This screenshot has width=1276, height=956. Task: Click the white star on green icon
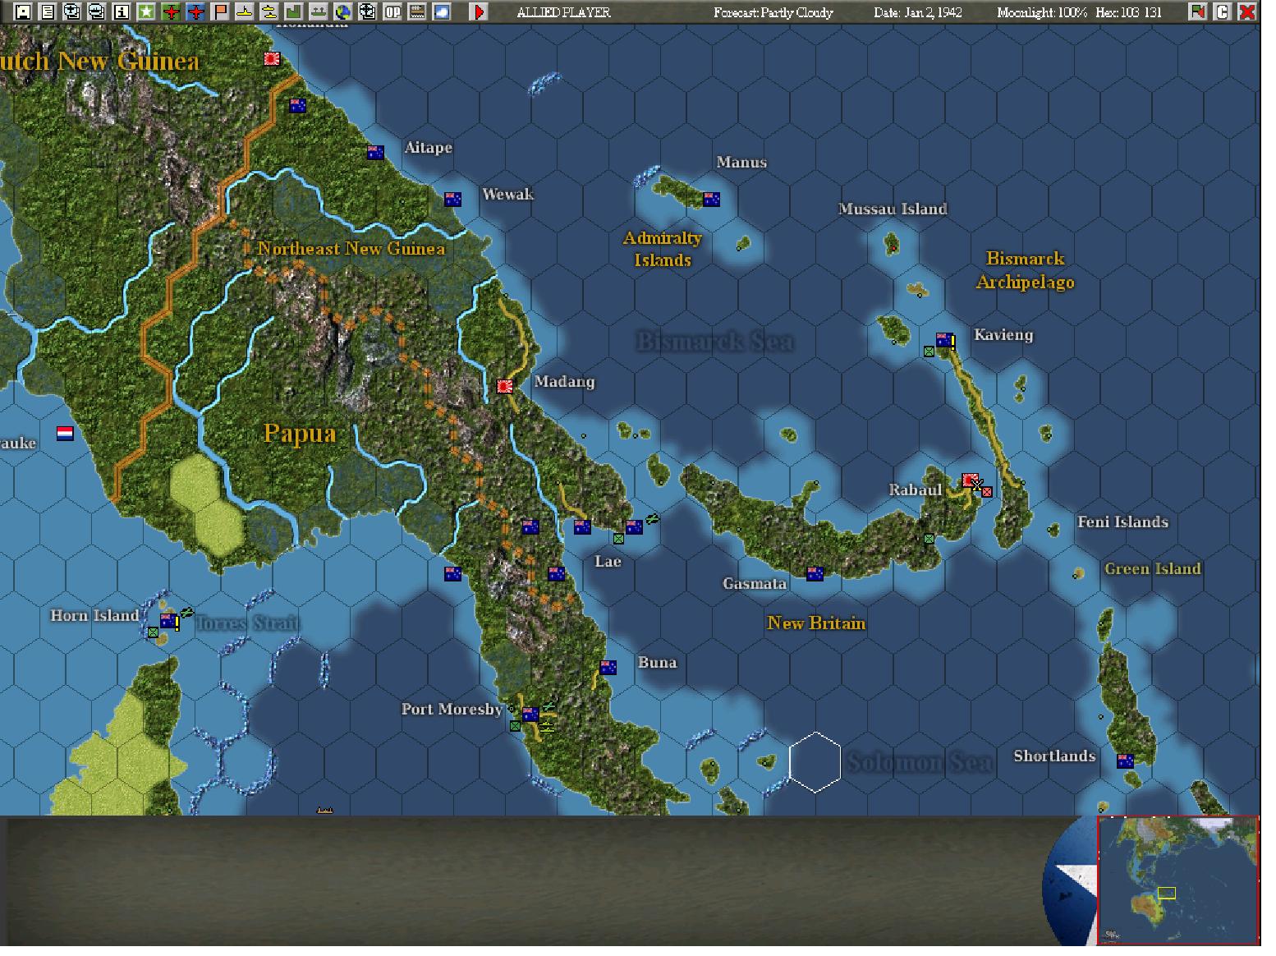[146, 11]
